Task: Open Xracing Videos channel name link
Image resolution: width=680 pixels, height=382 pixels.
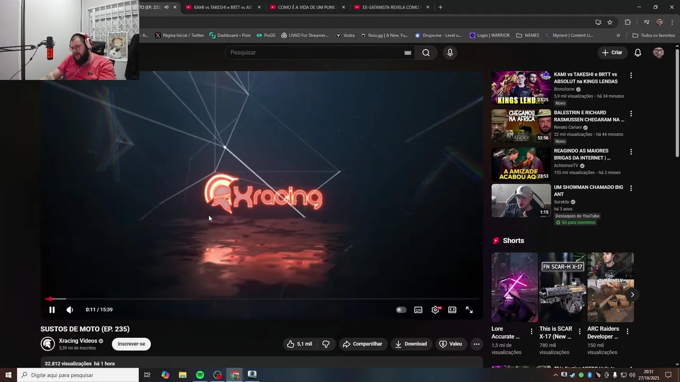Action: [78, 341]
